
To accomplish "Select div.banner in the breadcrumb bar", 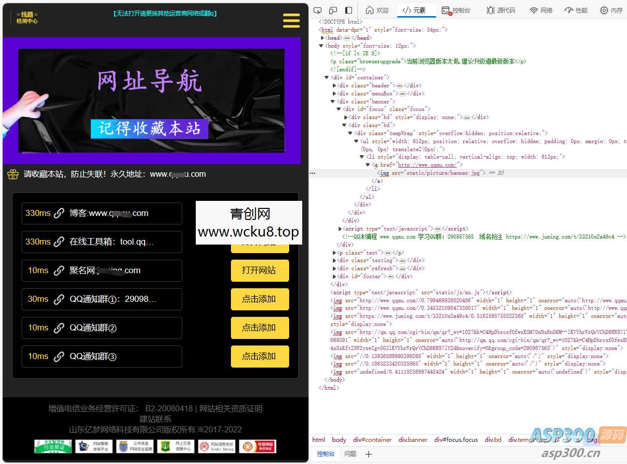I will point(413,439).
